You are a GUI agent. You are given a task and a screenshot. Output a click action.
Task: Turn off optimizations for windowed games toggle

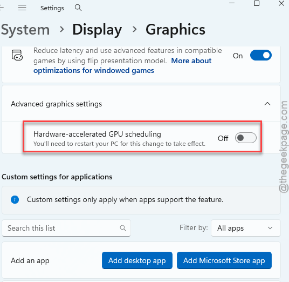[x=260, y=55]
